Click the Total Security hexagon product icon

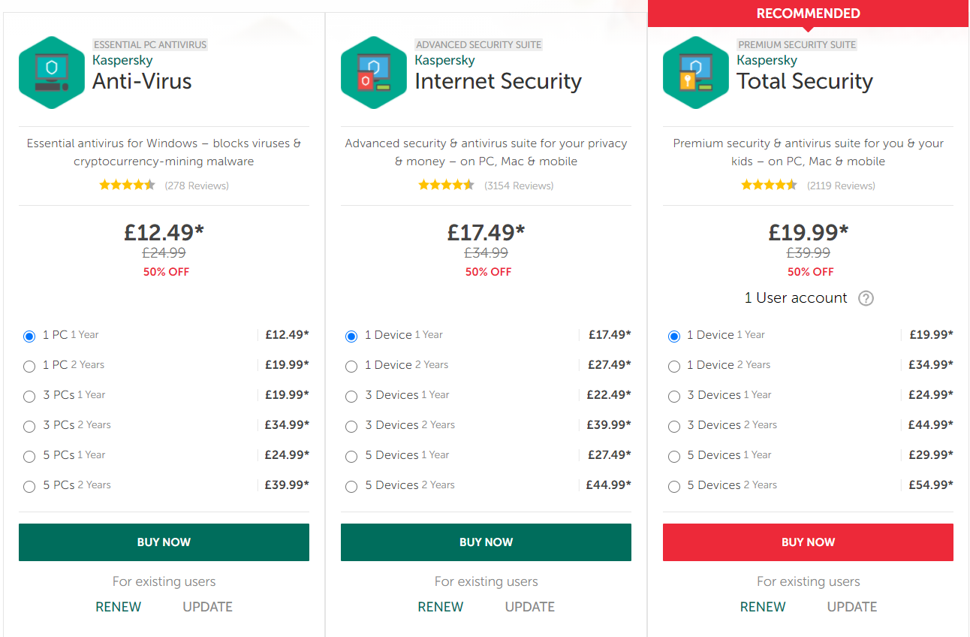tap(696, 72)
